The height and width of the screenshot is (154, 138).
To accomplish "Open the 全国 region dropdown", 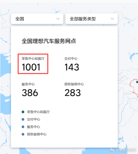I will click(37, 19).
